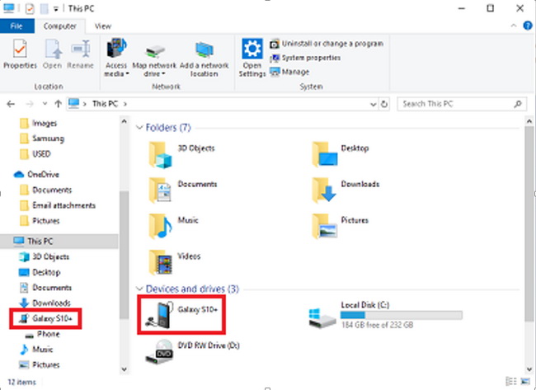Viewport: 536px width, 390px height.
Task: Select the Videos folder
Action: point(175,262)
